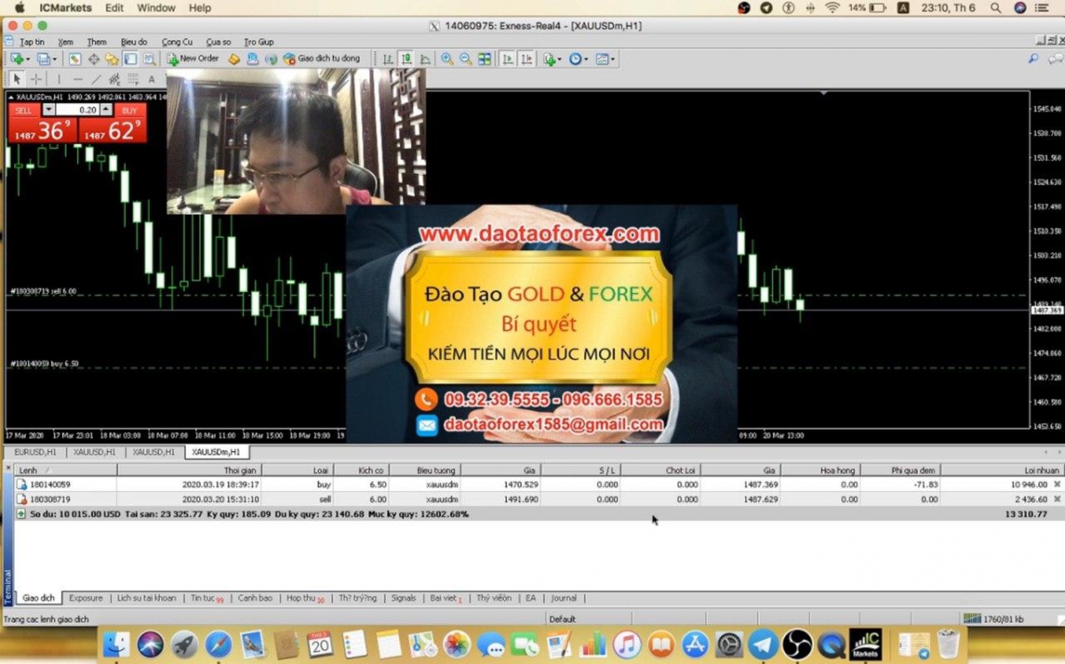Open the Cong Cu menu
The height and width of the screenshot is (664, 1065).
[x=177, y=42]
